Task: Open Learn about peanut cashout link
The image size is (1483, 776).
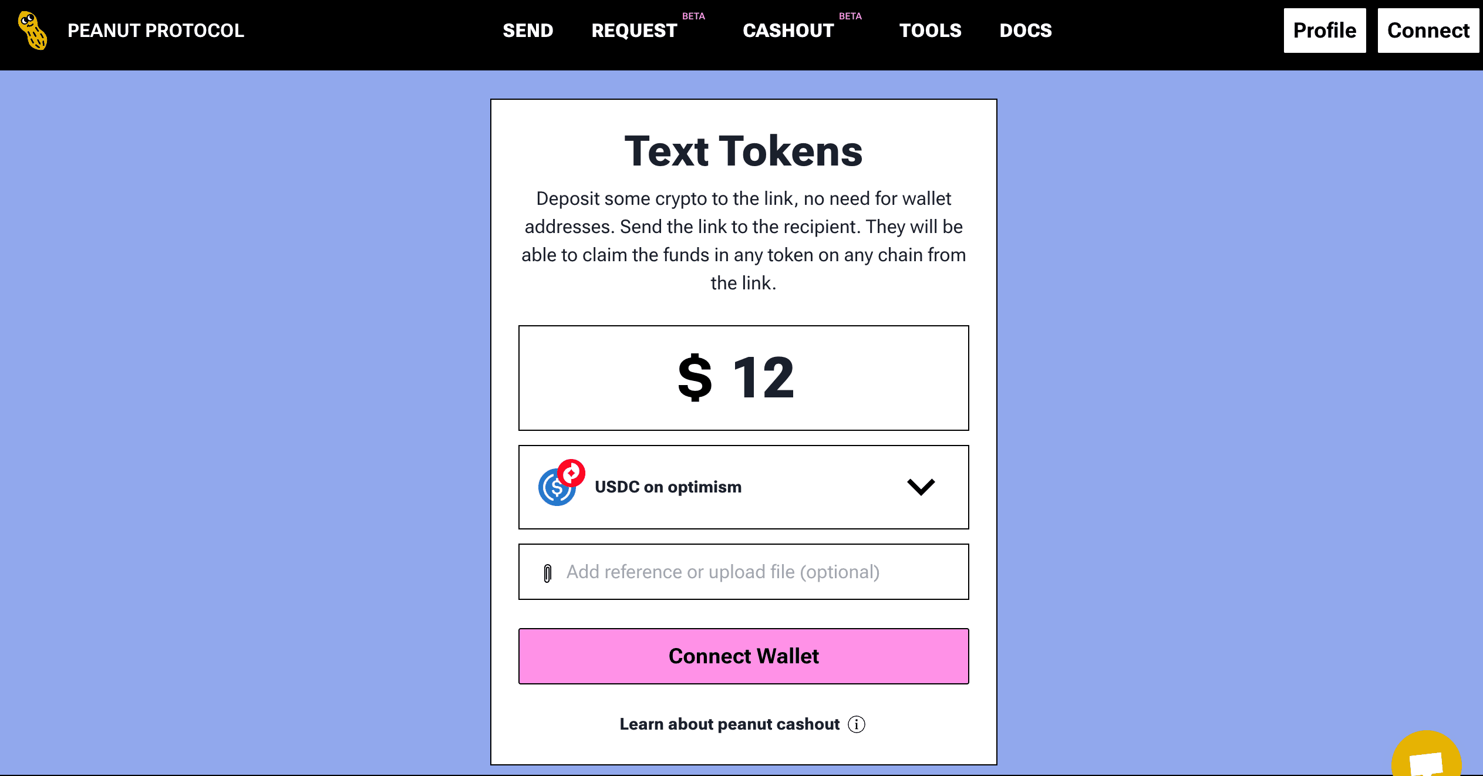Action: click(729, 724)
